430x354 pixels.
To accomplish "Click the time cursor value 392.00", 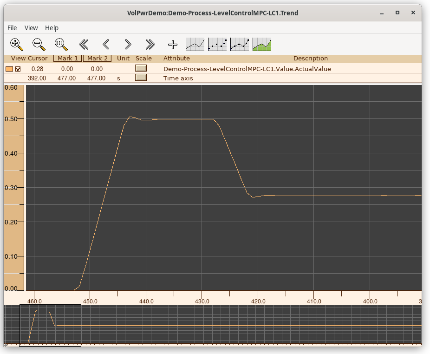I will pyautogui.click(x=37, y=78).
